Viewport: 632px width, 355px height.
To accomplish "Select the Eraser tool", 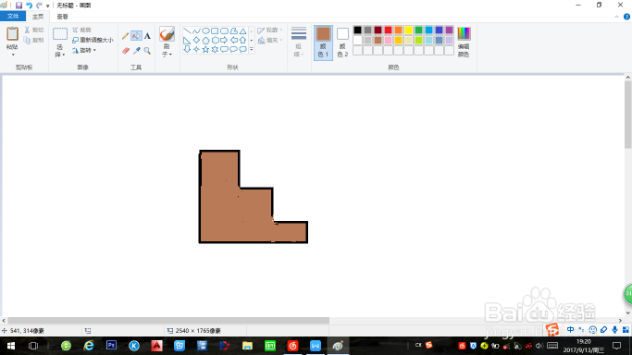I will click(125, 51).
